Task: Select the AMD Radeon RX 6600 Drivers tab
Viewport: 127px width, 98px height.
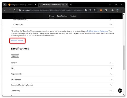Action: click(x=53, y=5)
